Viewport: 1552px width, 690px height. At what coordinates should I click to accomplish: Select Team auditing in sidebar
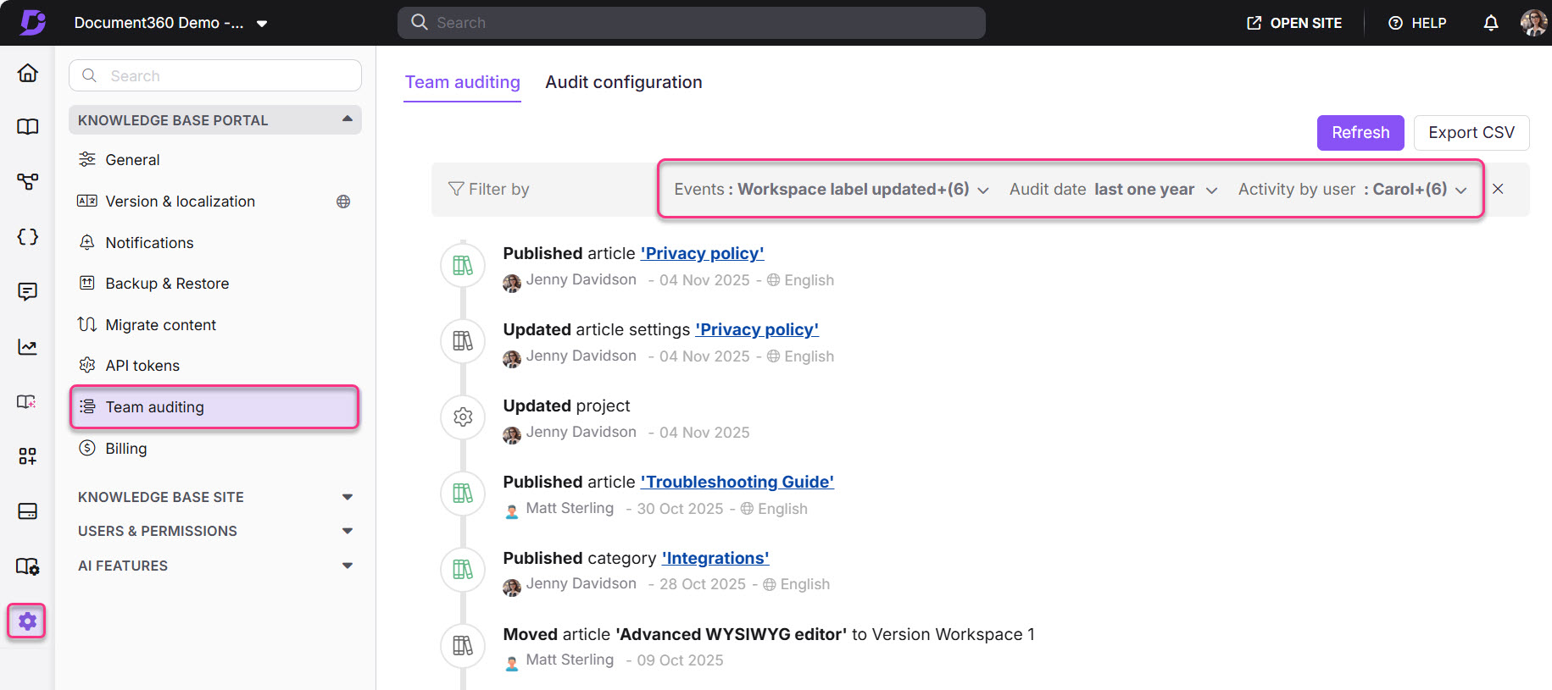pos(215,407)
